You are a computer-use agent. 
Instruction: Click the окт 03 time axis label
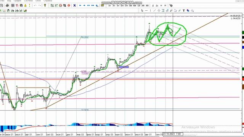pos(50,134)
